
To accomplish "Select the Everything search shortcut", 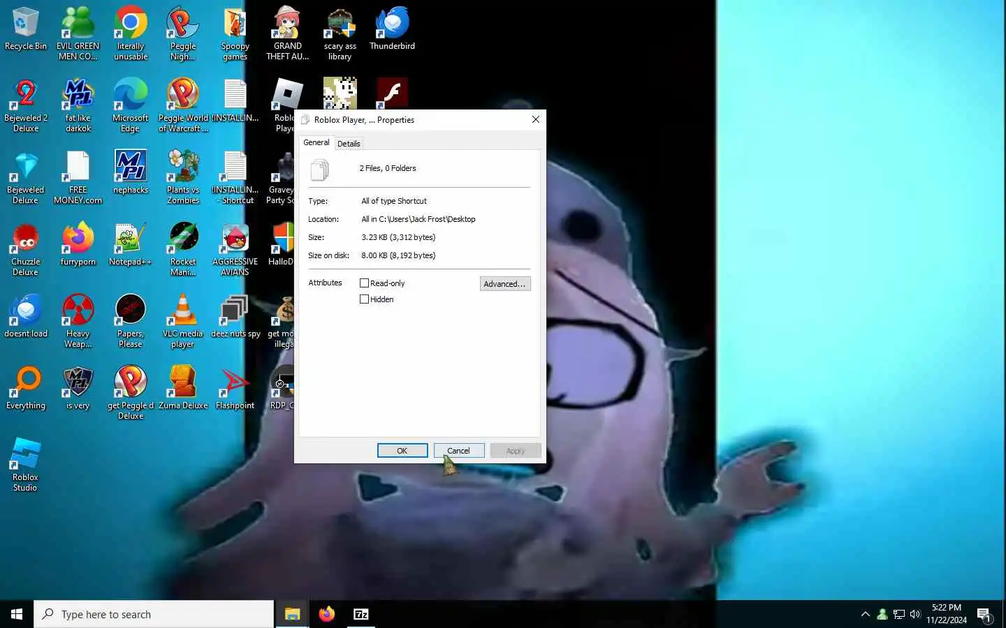I will (26, 388).
